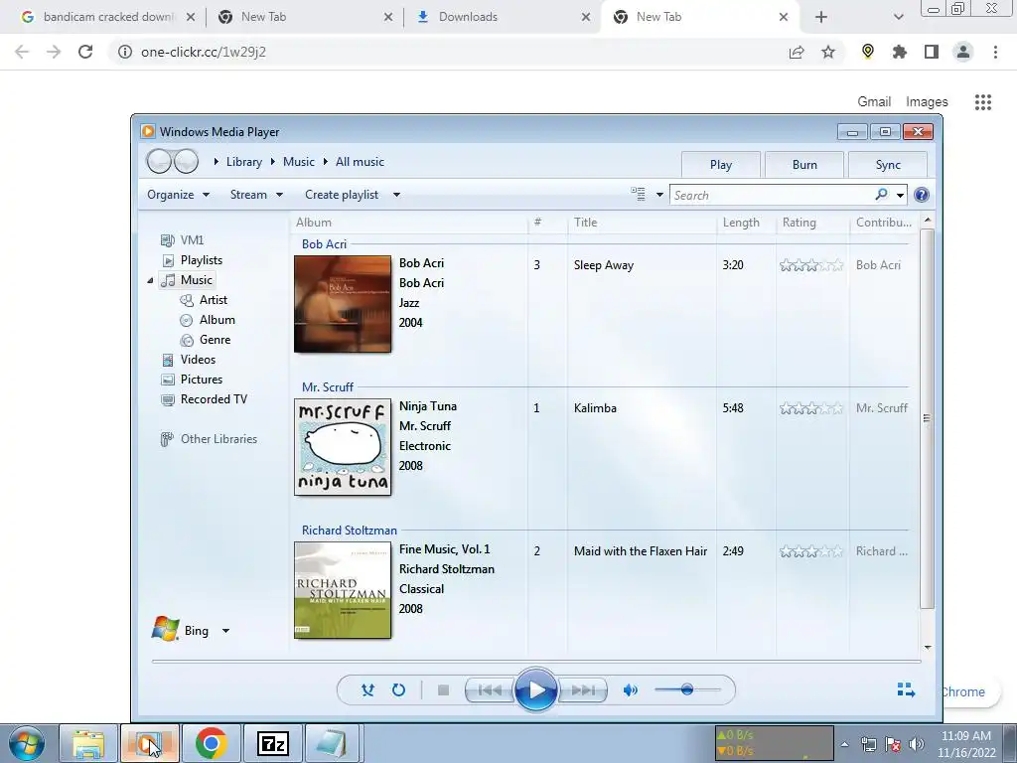Select Ninja Tuna album art thumbnail
The width and height of the screenshot is (1017, 763).
click(x=343, y=447)
